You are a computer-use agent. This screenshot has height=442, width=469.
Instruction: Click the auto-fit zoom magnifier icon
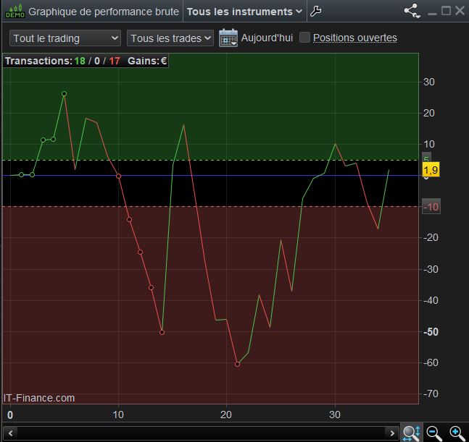pyautogui.click(x=412, y=433)
